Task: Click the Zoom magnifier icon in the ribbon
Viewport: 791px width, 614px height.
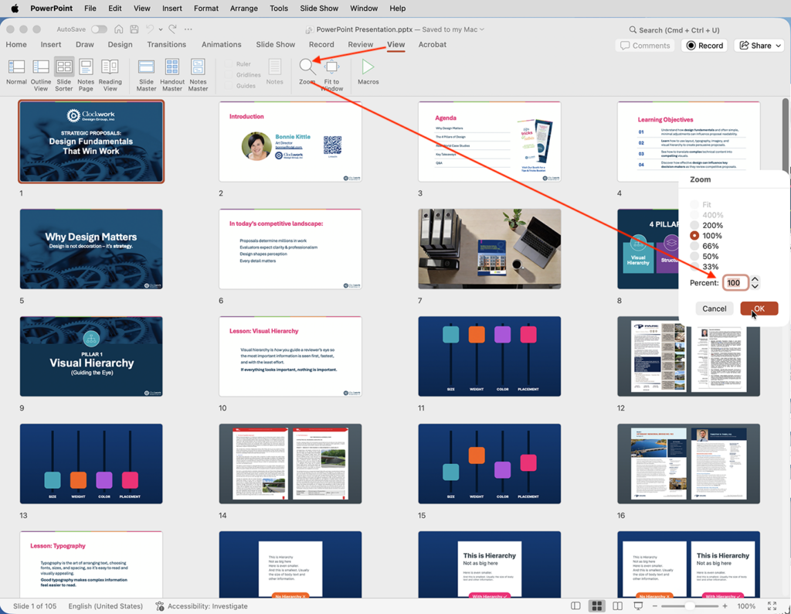Action: pyautogui.click(x=307, y=67)
